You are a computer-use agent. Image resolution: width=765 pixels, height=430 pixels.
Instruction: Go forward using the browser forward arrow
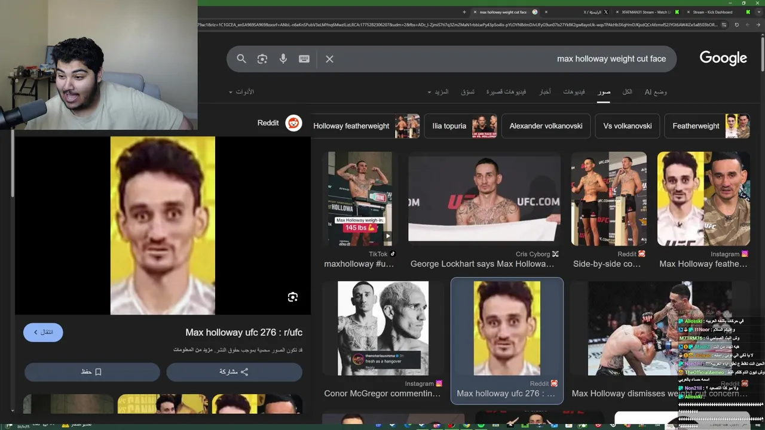coord(748,25)
